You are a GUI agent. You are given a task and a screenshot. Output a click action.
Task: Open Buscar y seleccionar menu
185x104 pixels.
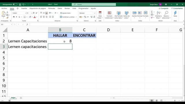point(166,15)
